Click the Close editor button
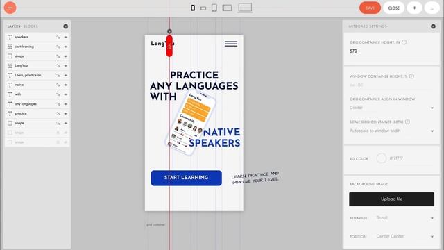The image size is (444, 250). pyautogui.click(x=393, y=8)
